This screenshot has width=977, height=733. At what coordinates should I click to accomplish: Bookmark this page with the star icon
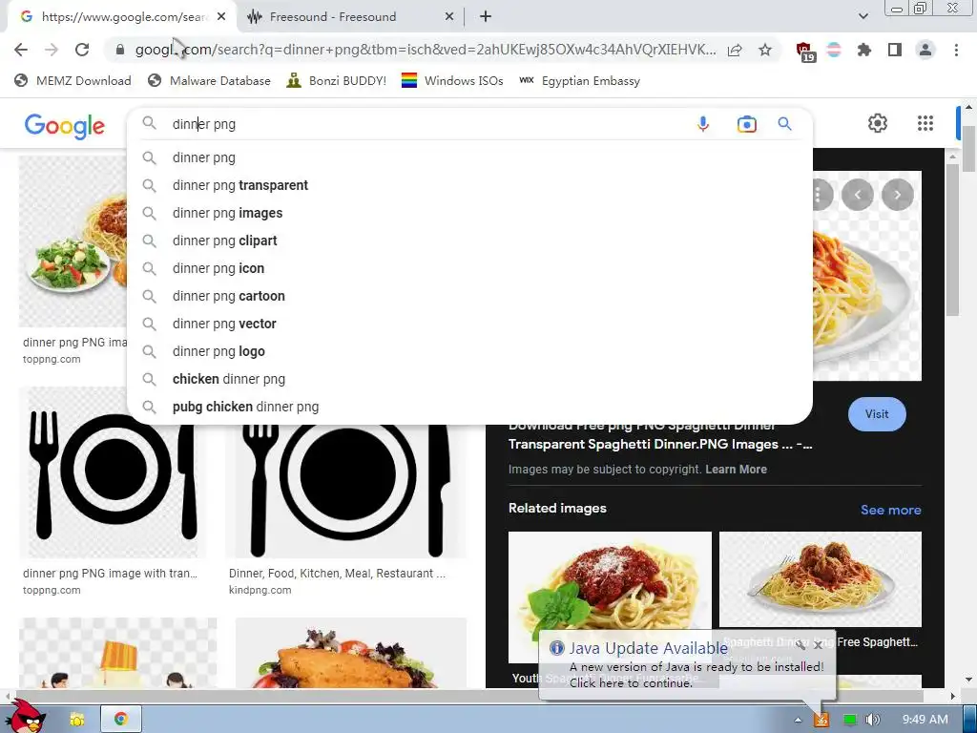[765, 50]
